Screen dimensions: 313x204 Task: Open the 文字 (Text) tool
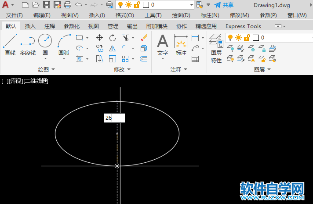point(163,45)
